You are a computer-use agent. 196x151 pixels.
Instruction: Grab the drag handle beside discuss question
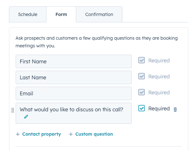point(12,110)
